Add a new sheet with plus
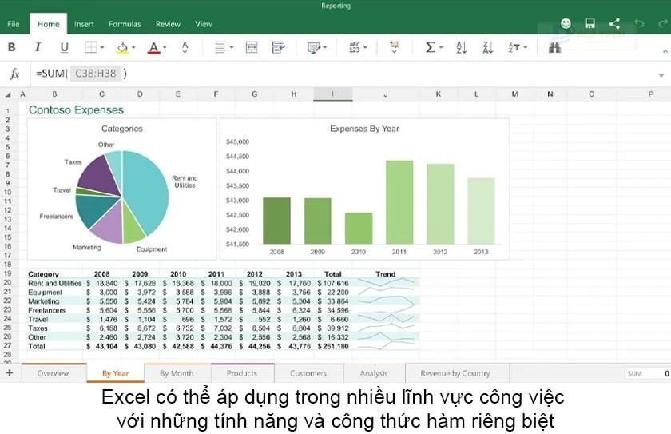 (x=10, y=372)
